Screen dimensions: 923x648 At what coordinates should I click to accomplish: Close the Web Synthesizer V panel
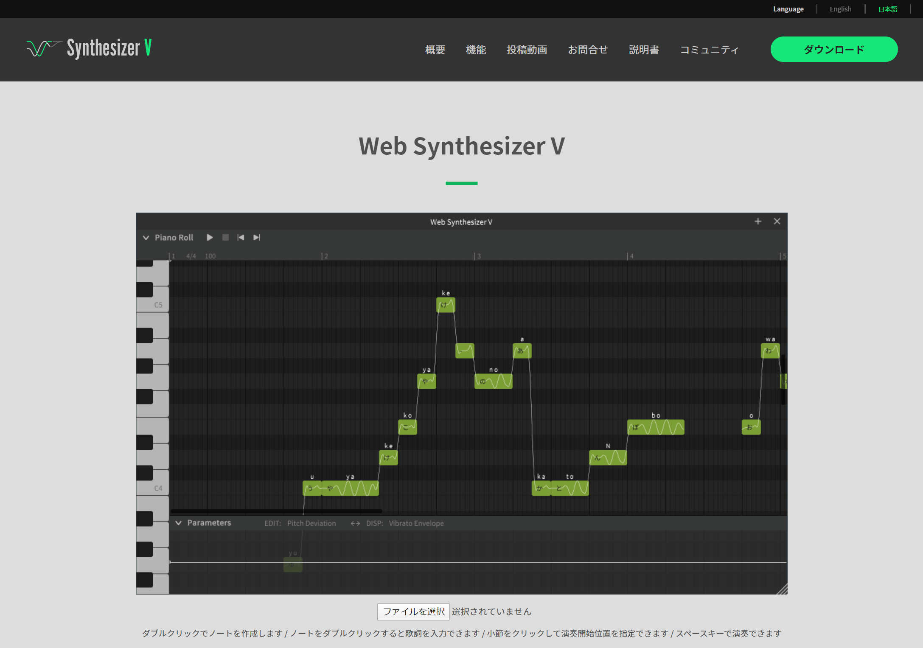pyautogui.click(x=777, y=222)
